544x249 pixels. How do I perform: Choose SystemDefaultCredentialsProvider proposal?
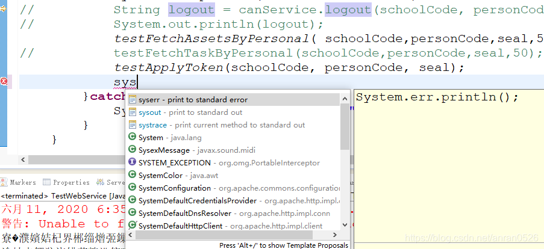(x=233, y=201)
